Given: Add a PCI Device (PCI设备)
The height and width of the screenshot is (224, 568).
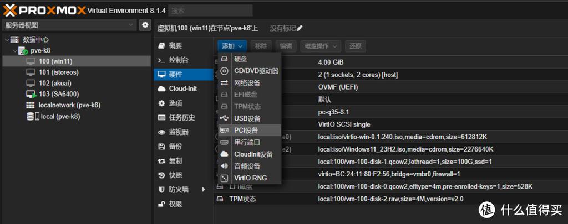Looking at the screenshot, I should point(250,130).
